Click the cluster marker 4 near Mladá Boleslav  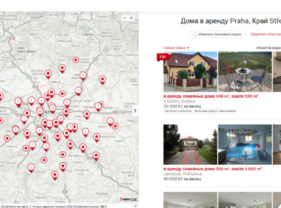pyautogui.click(x=83, y=76)
